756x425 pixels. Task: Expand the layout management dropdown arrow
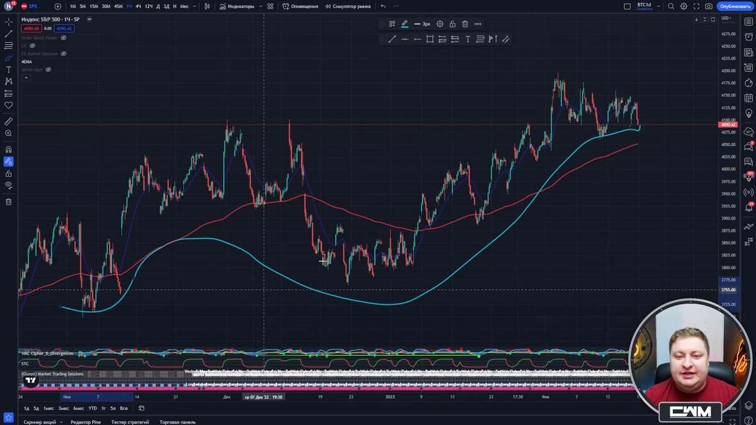coord(658,6)
